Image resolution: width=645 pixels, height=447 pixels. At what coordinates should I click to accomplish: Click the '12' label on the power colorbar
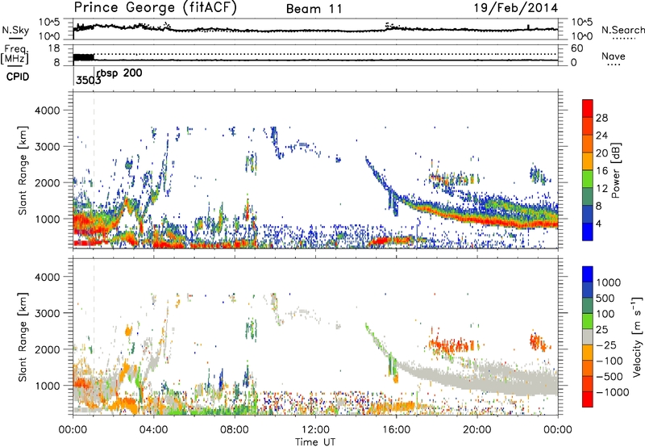[601, 189]
